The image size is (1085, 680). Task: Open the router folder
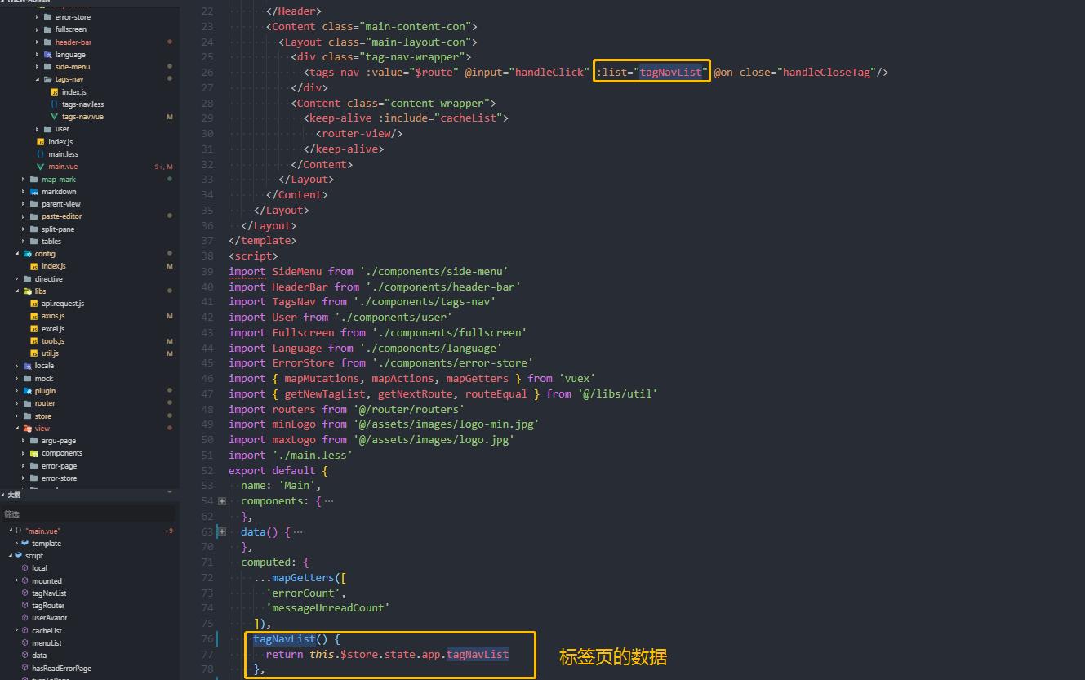45,403
